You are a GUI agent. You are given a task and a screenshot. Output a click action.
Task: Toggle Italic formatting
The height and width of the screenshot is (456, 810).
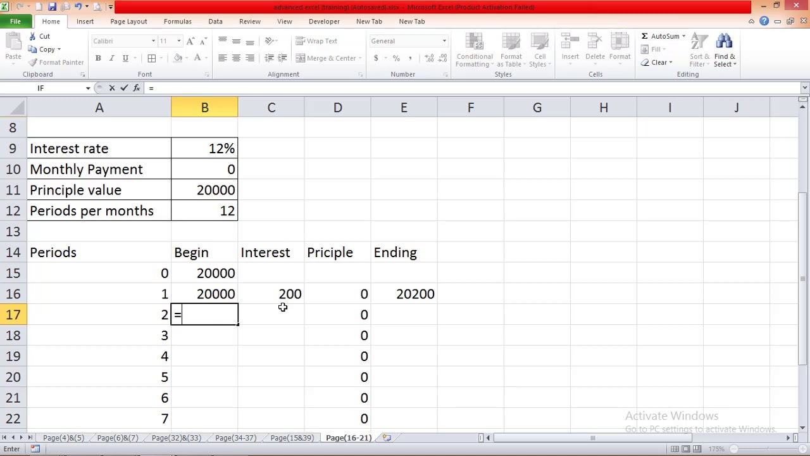click(111, 58)
